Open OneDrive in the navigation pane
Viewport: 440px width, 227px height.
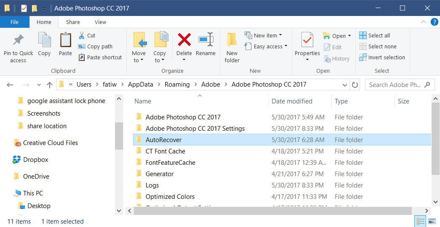point(32,177)
